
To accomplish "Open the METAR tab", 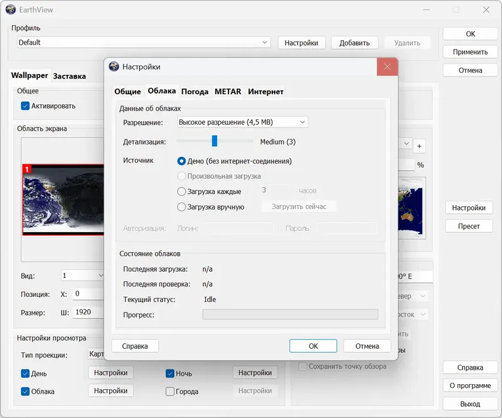I will point(228,92).
